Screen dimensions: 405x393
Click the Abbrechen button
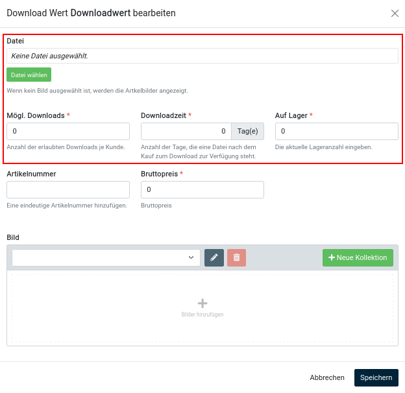tap(327, 377)
